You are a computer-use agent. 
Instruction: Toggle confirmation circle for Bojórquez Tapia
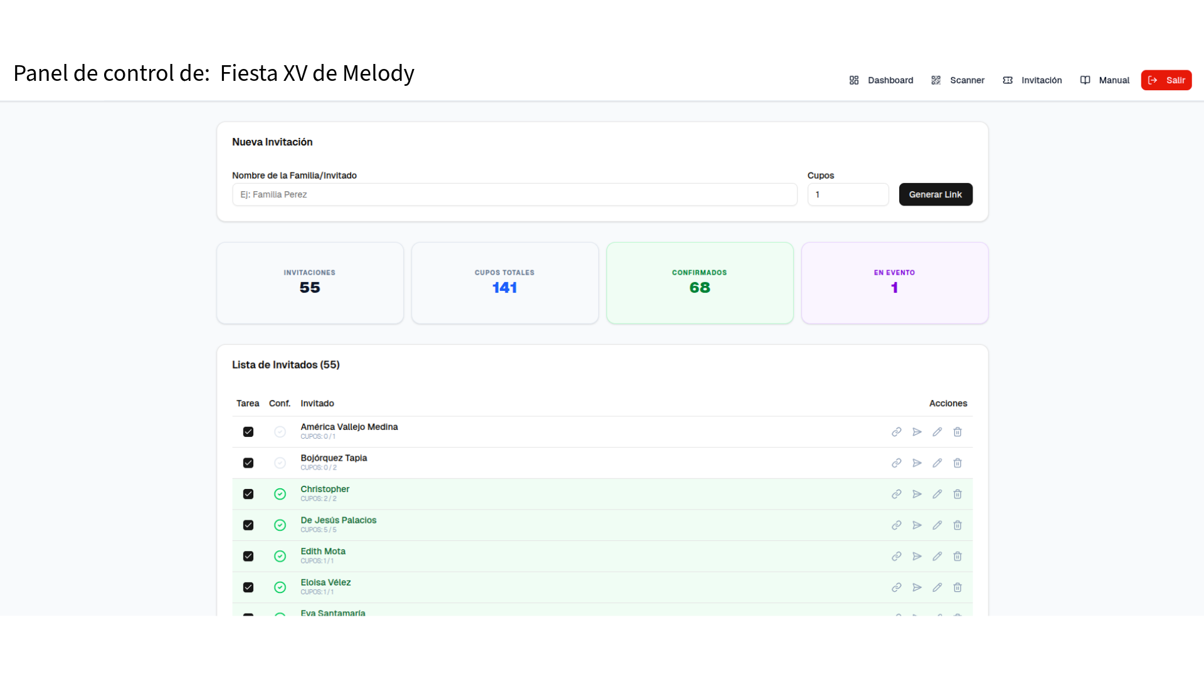tap(280, 463)
